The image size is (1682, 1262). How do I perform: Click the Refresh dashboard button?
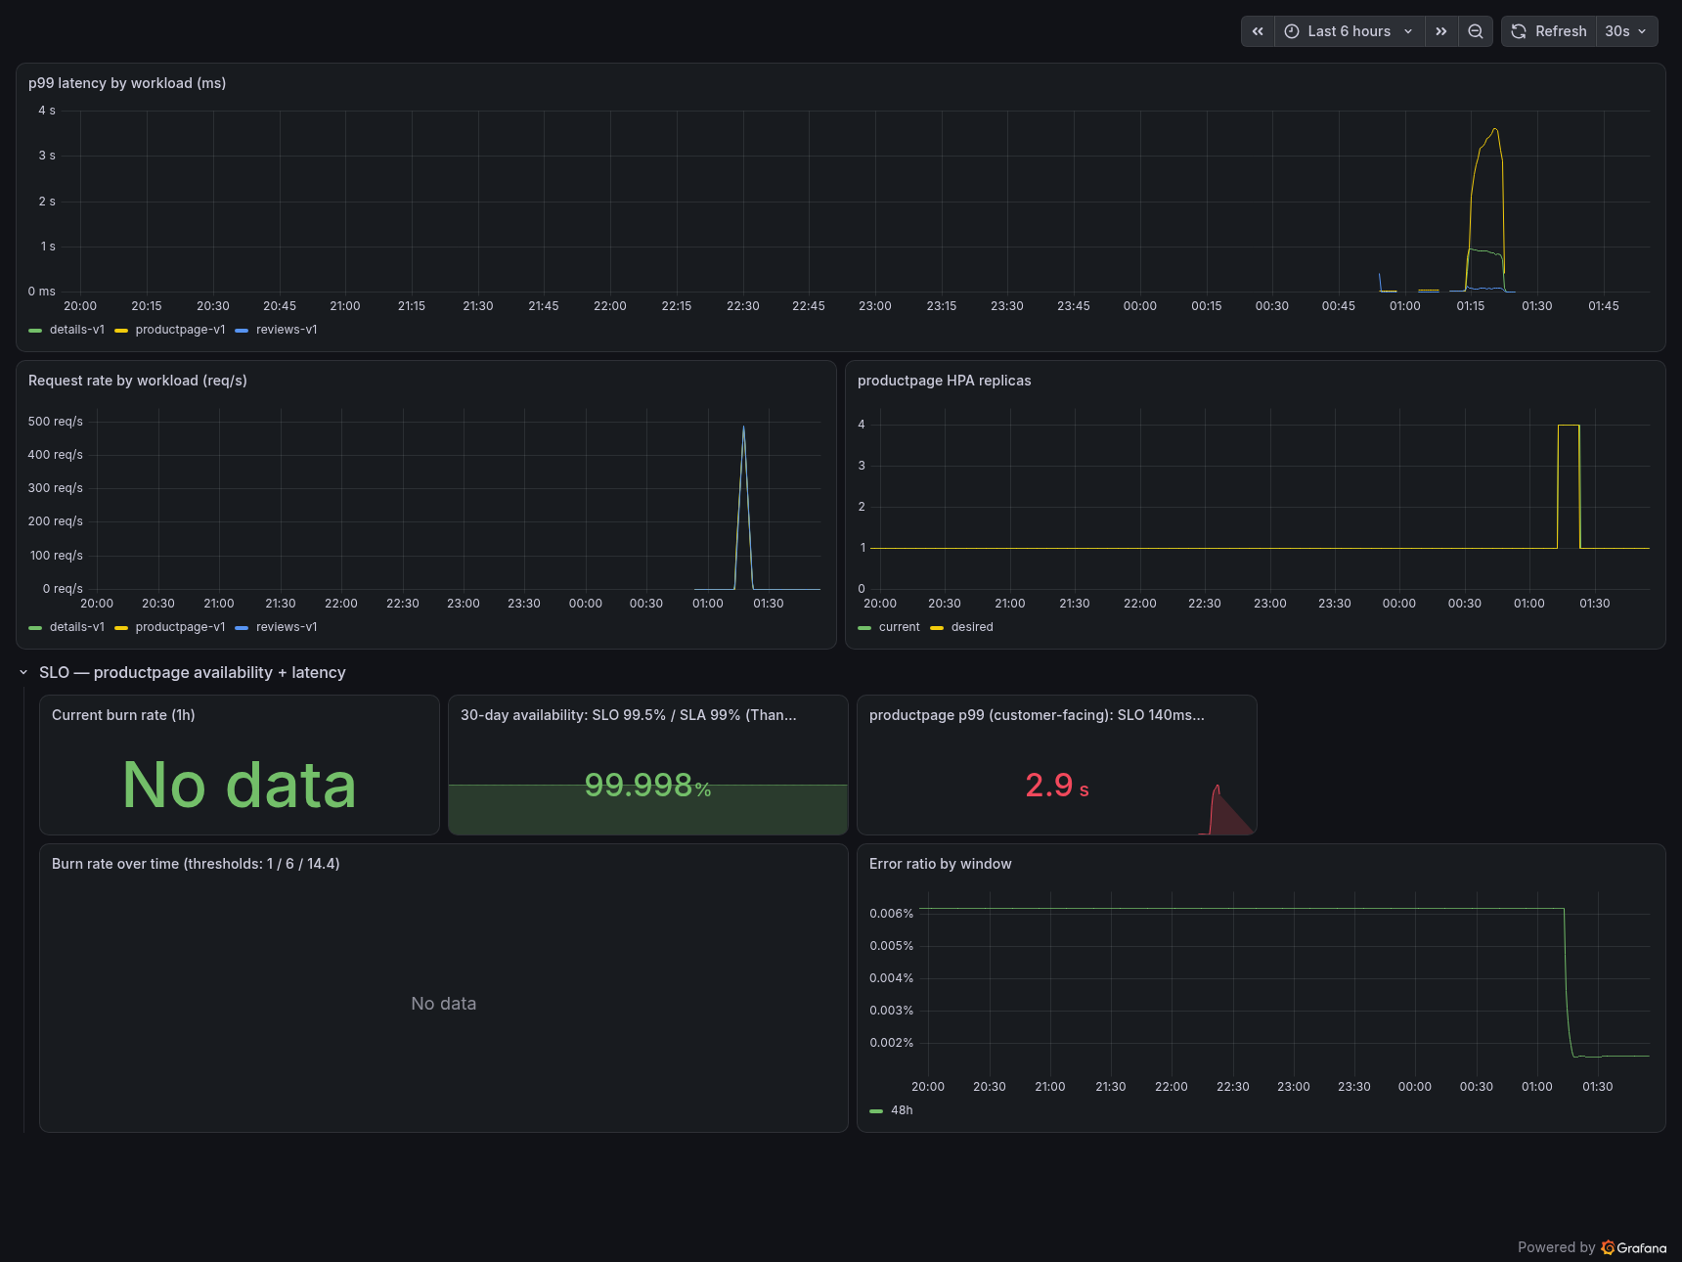pos(1549,31)
